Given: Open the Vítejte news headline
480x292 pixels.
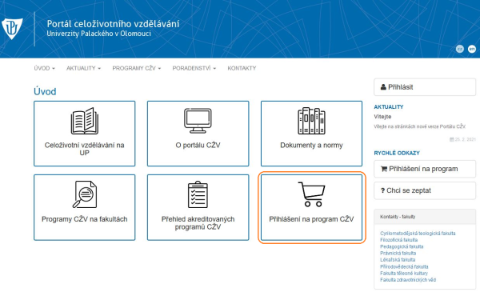Looking at the screenshot, I should pyautogui.click(x=382, y=117).
